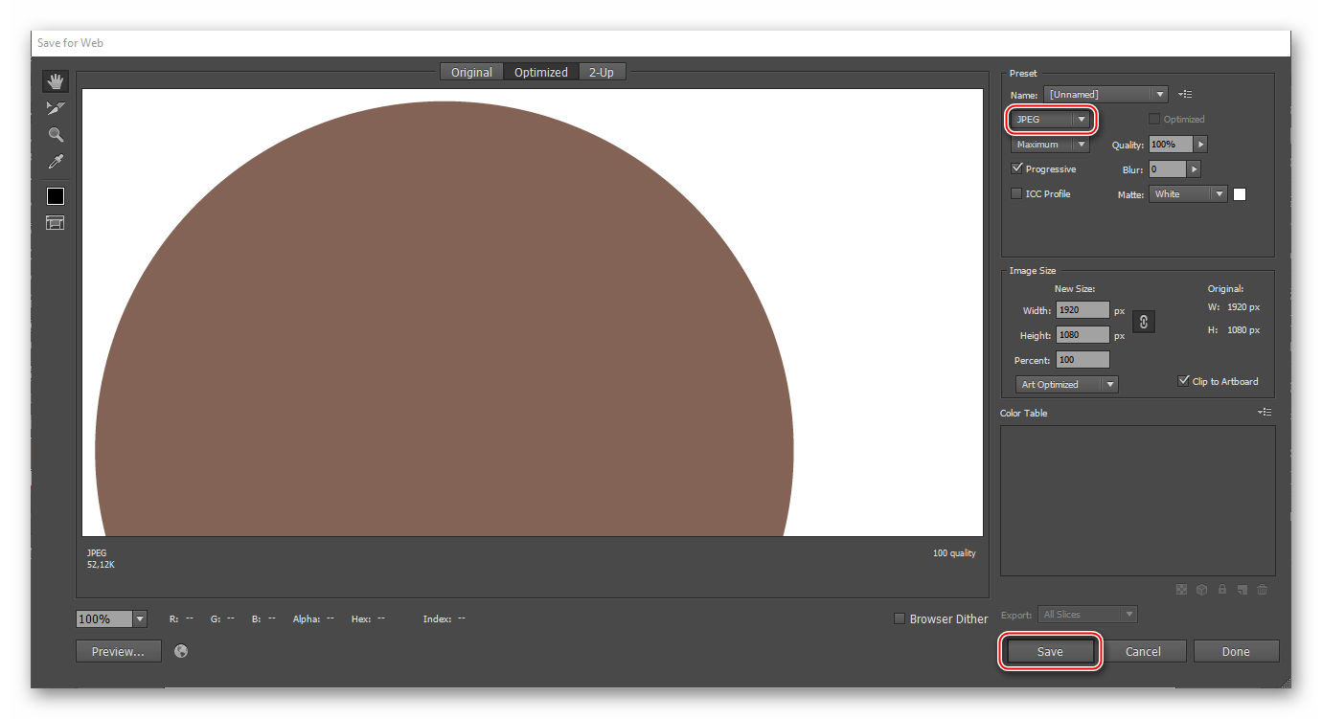This screenshot has width=1322, height=719.
Task: Open the Quality slider arrow
Action: click(1200, 144)
